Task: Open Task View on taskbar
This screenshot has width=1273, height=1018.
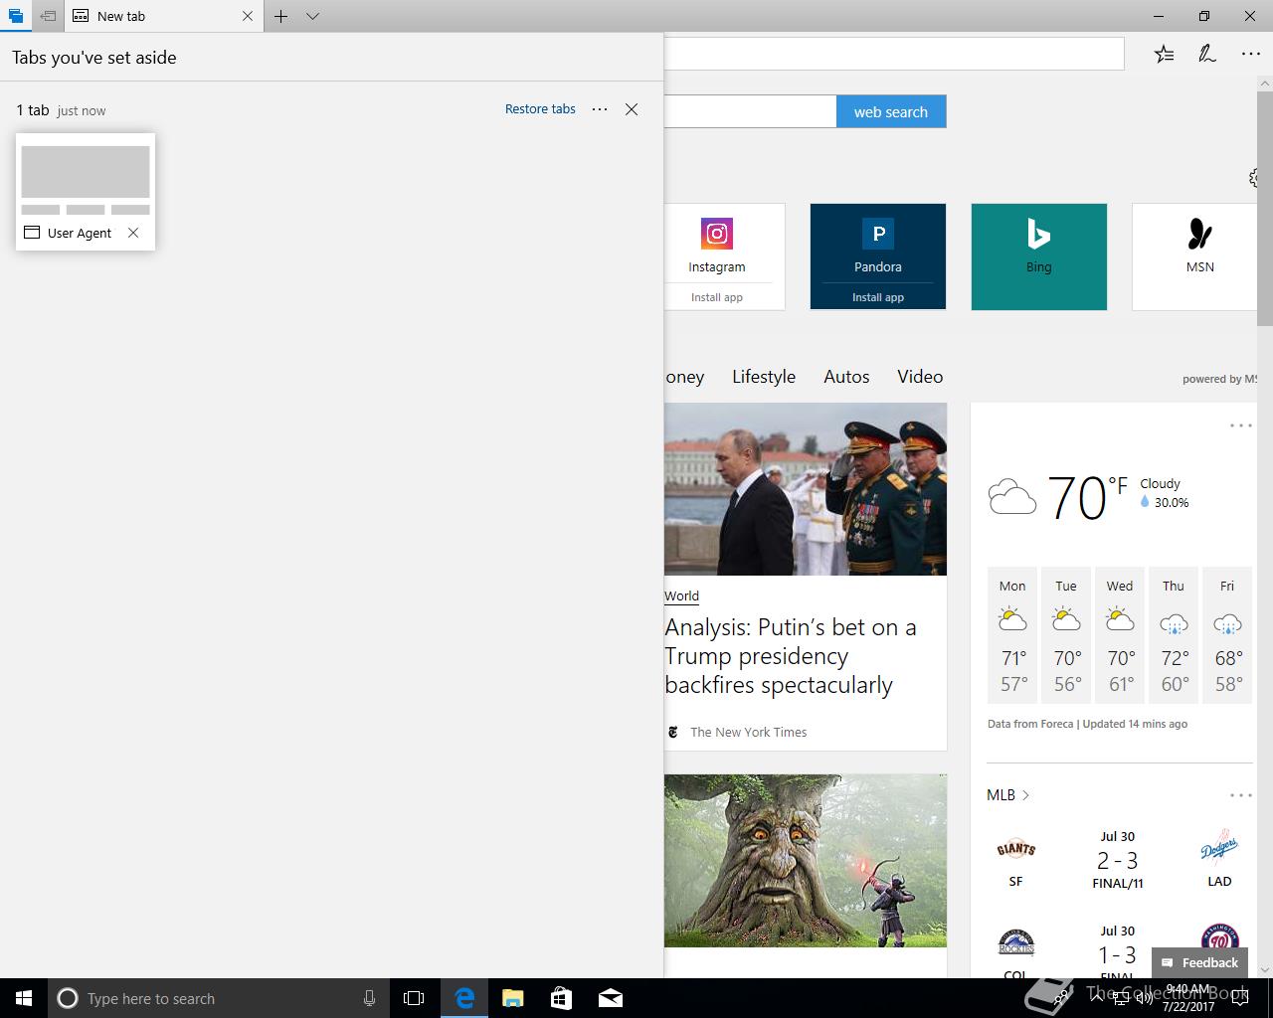Action: click(x=414, y=998)
